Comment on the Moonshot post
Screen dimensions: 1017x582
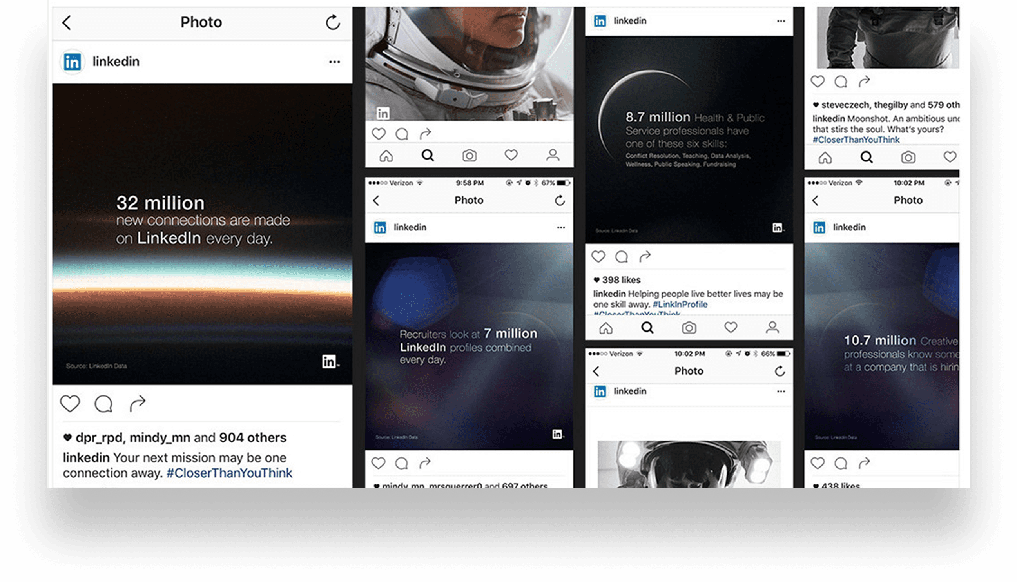point(840,82)
